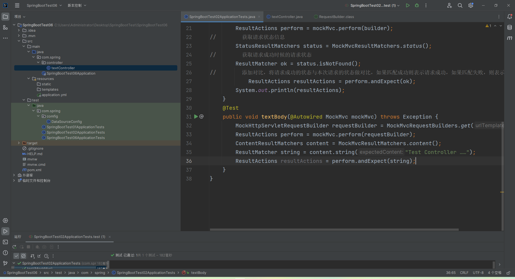
Task: Open the 项目 project view dropdown
Action: coord(20,17)
